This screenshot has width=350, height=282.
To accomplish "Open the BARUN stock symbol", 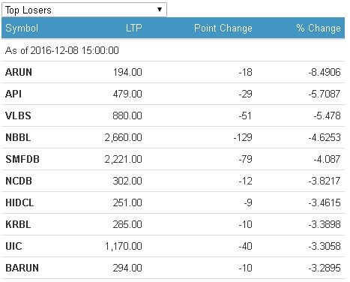I will (x=22, y=268).
